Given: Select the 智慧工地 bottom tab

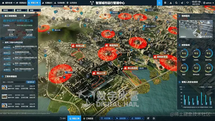Looking at the screenshot, I should tap(74, 118).
